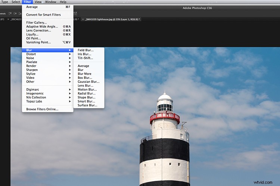Viewport: 280px width, 186px height.
Task: Open the View menu
Action: tap(38, 2)
